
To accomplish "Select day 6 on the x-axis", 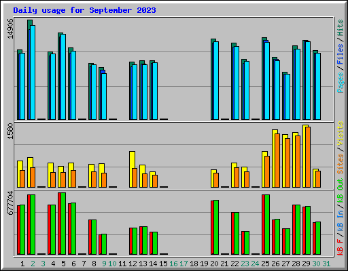I will [x=73, y=264].
